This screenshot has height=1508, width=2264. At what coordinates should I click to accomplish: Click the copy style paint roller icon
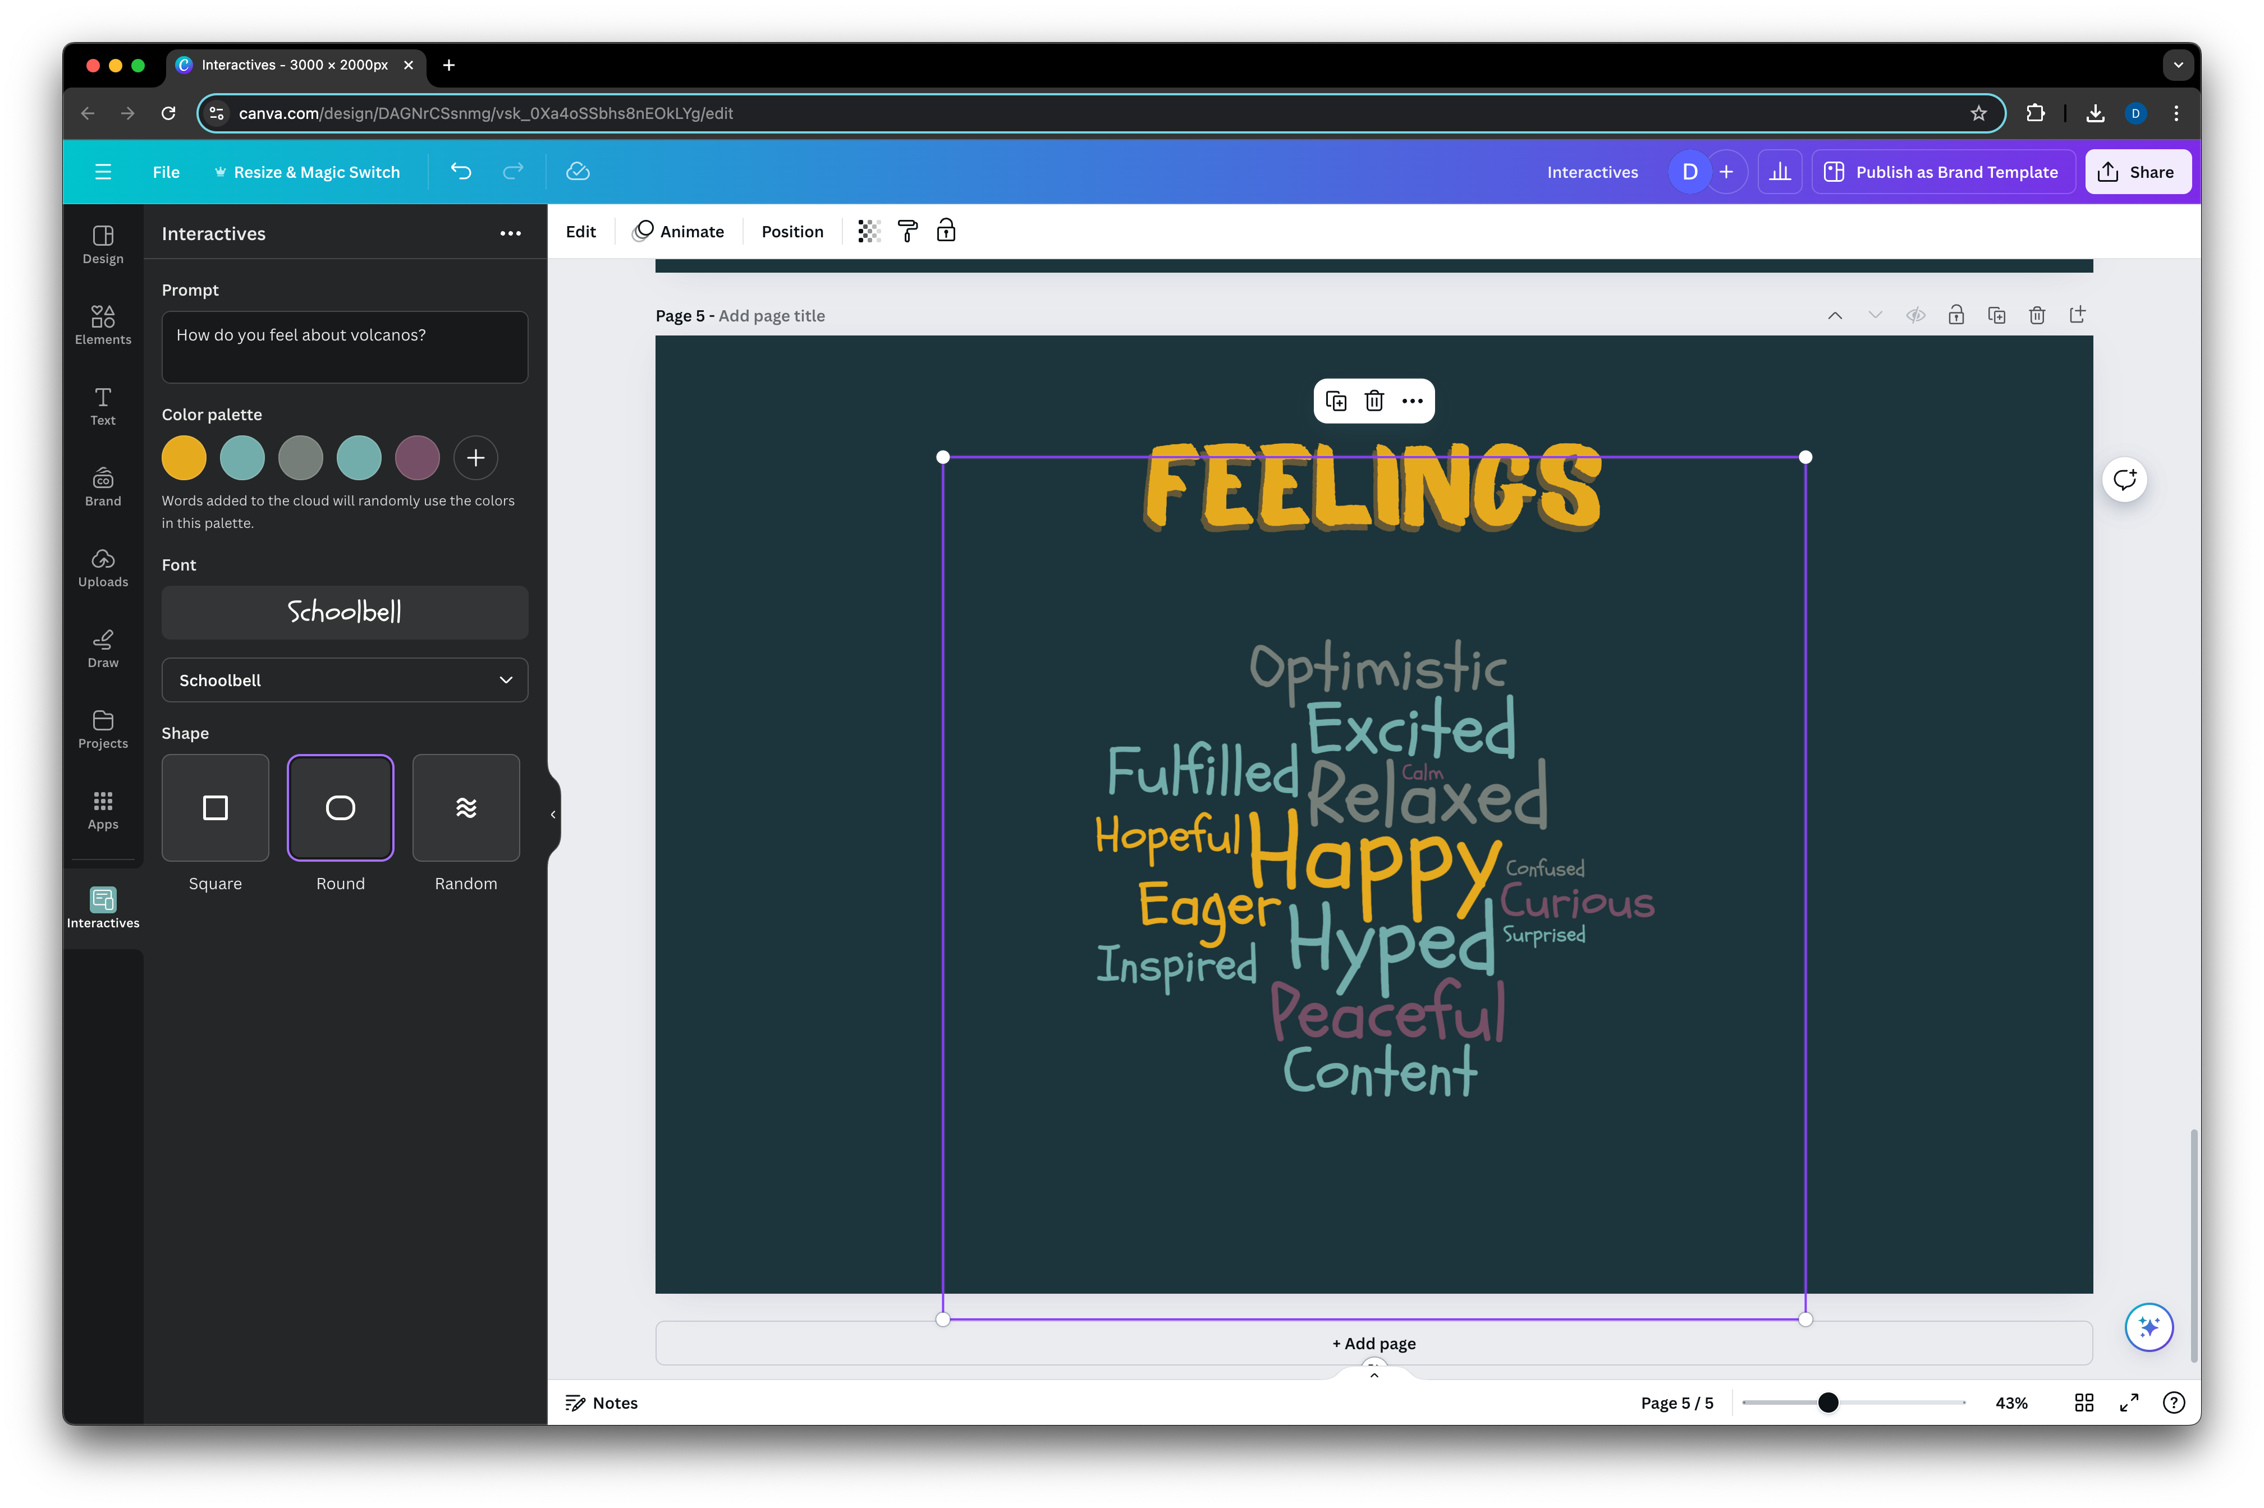pyautogui.click(x=908, y=231)
